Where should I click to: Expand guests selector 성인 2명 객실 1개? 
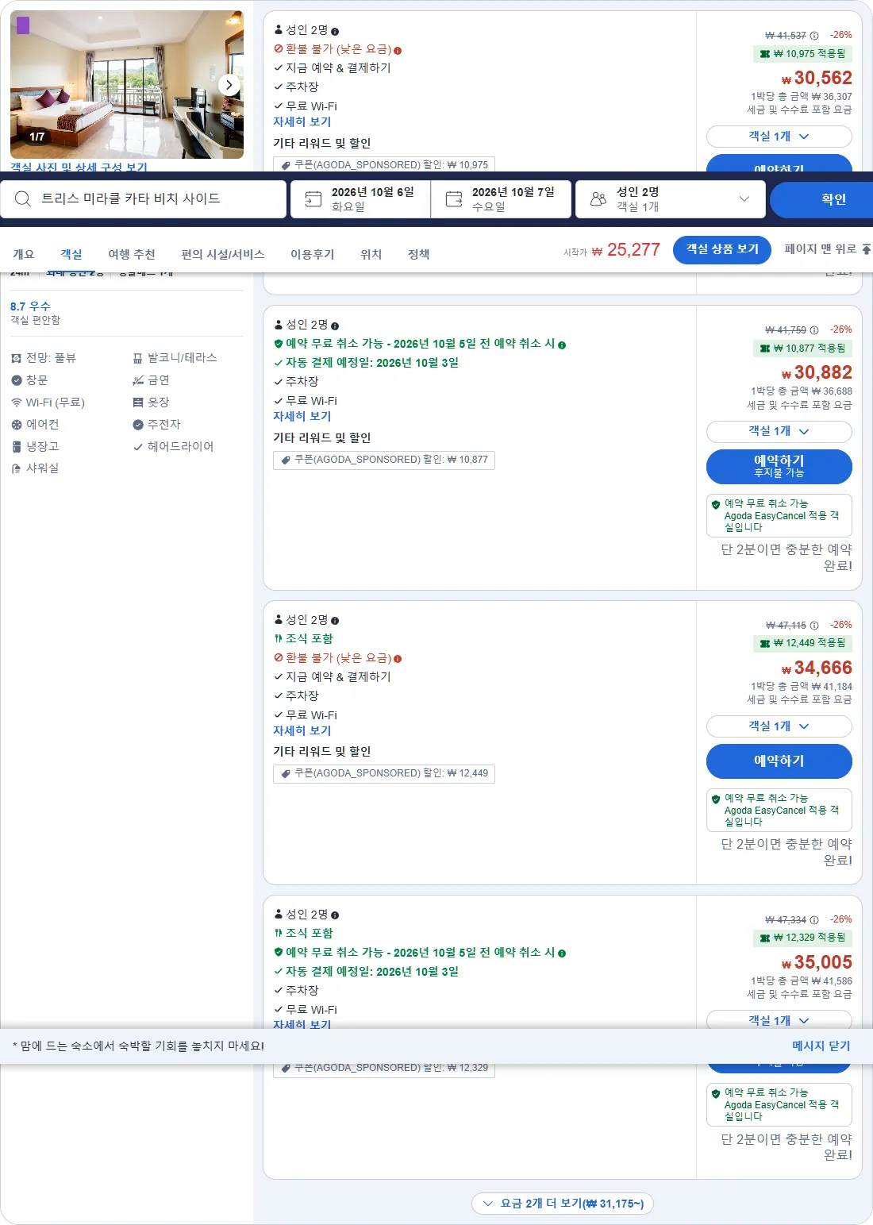671,198
